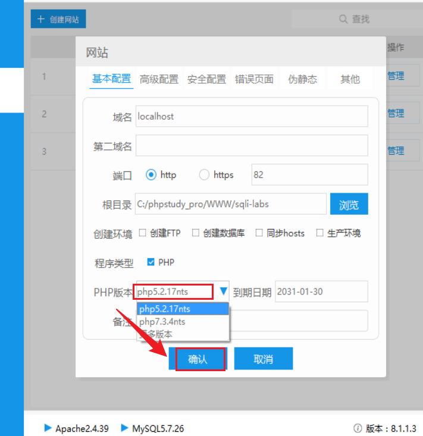Choose php7.3.4nts in the dropdown list
The width and height of the screenshot is (423, 436).
coord(183,322)
